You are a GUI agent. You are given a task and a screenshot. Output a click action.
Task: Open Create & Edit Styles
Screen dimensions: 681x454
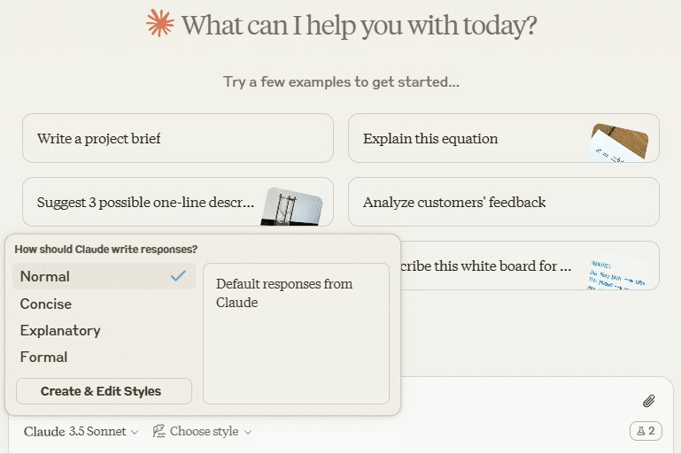click(x=104, y=391)
